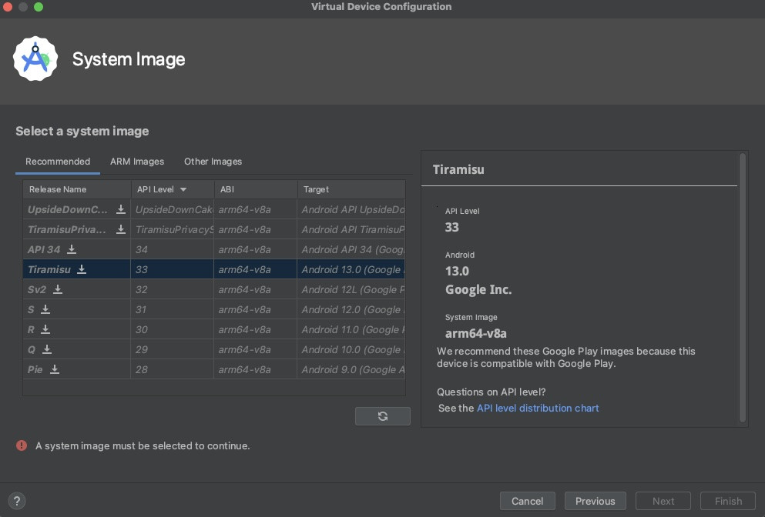Open the API level distribution chart link

[x=538, y=408]
